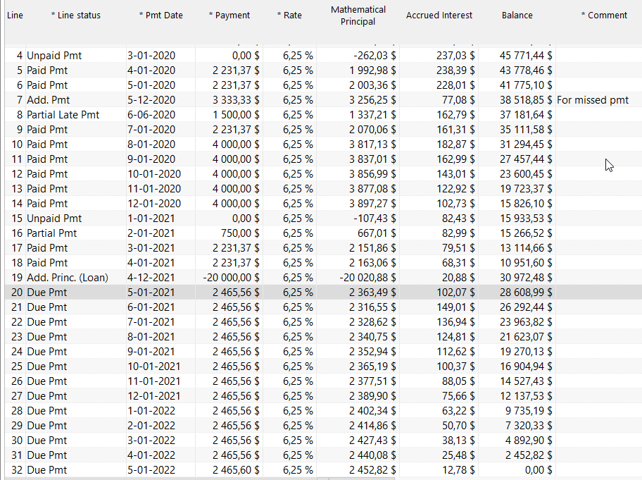
Task: Select balance 35 111,58 $ cell
Action: pyautogui.click(x=517, y=130)
